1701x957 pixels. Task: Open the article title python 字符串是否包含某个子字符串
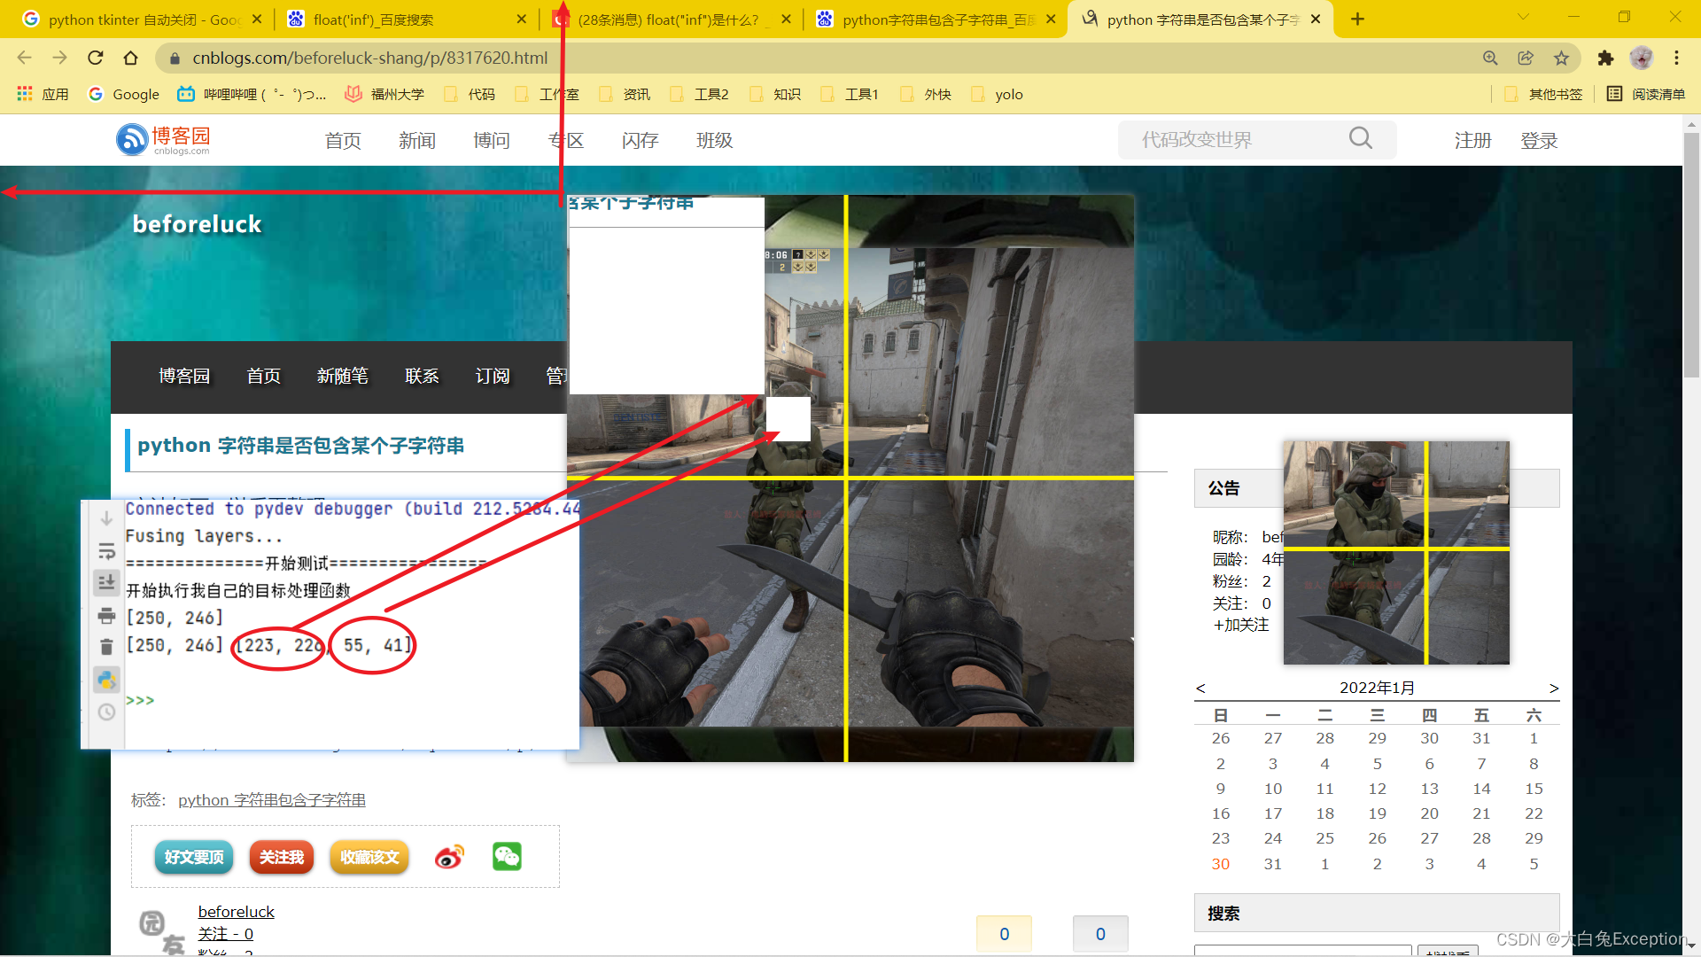(x=300, y=445)
